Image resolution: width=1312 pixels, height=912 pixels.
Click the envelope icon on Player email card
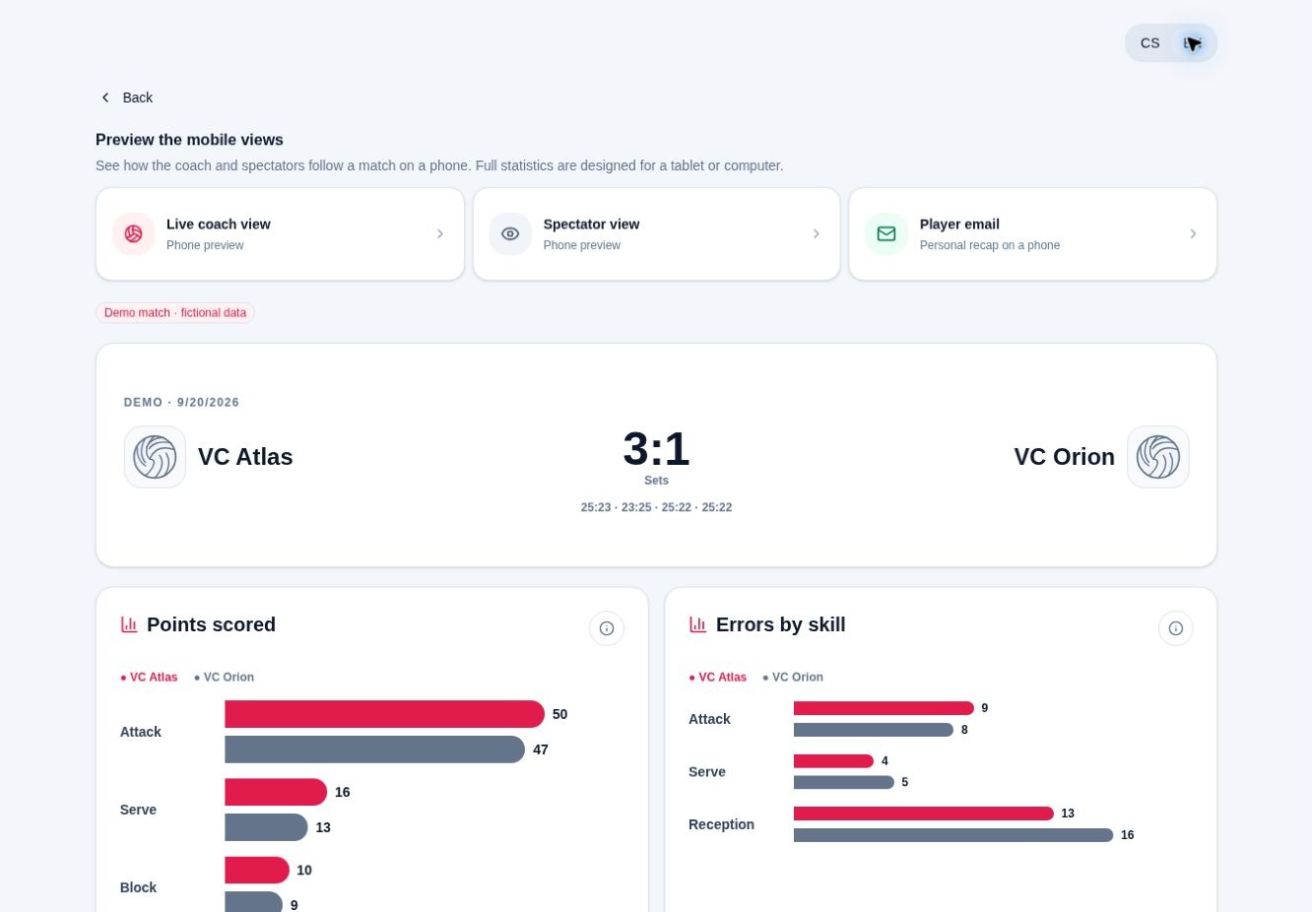point(886,233)
